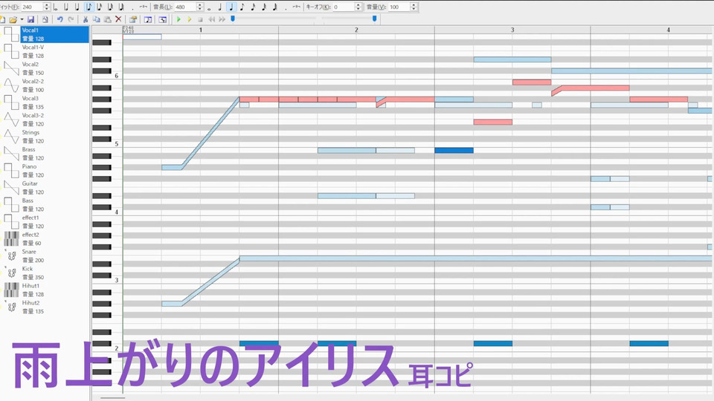Adjust the quantize value stepper
714x401 pixels.
(46, 7)
